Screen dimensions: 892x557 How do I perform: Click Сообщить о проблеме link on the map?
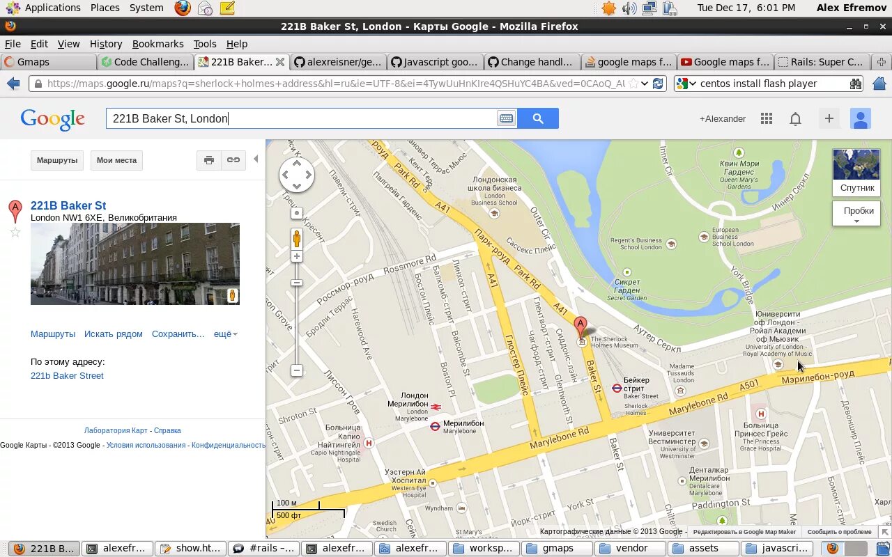click(839, 532)
